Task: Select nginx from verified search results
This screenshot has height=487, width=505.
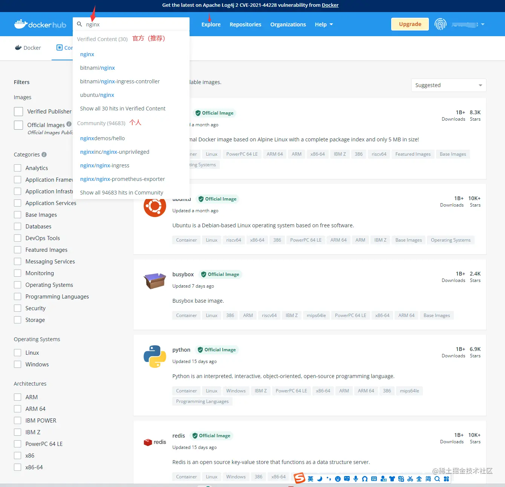Action: click(87, 54)
